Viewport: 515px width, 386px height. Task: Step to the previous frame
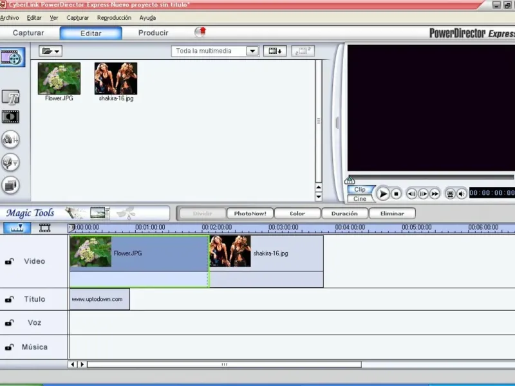point(411,194)
